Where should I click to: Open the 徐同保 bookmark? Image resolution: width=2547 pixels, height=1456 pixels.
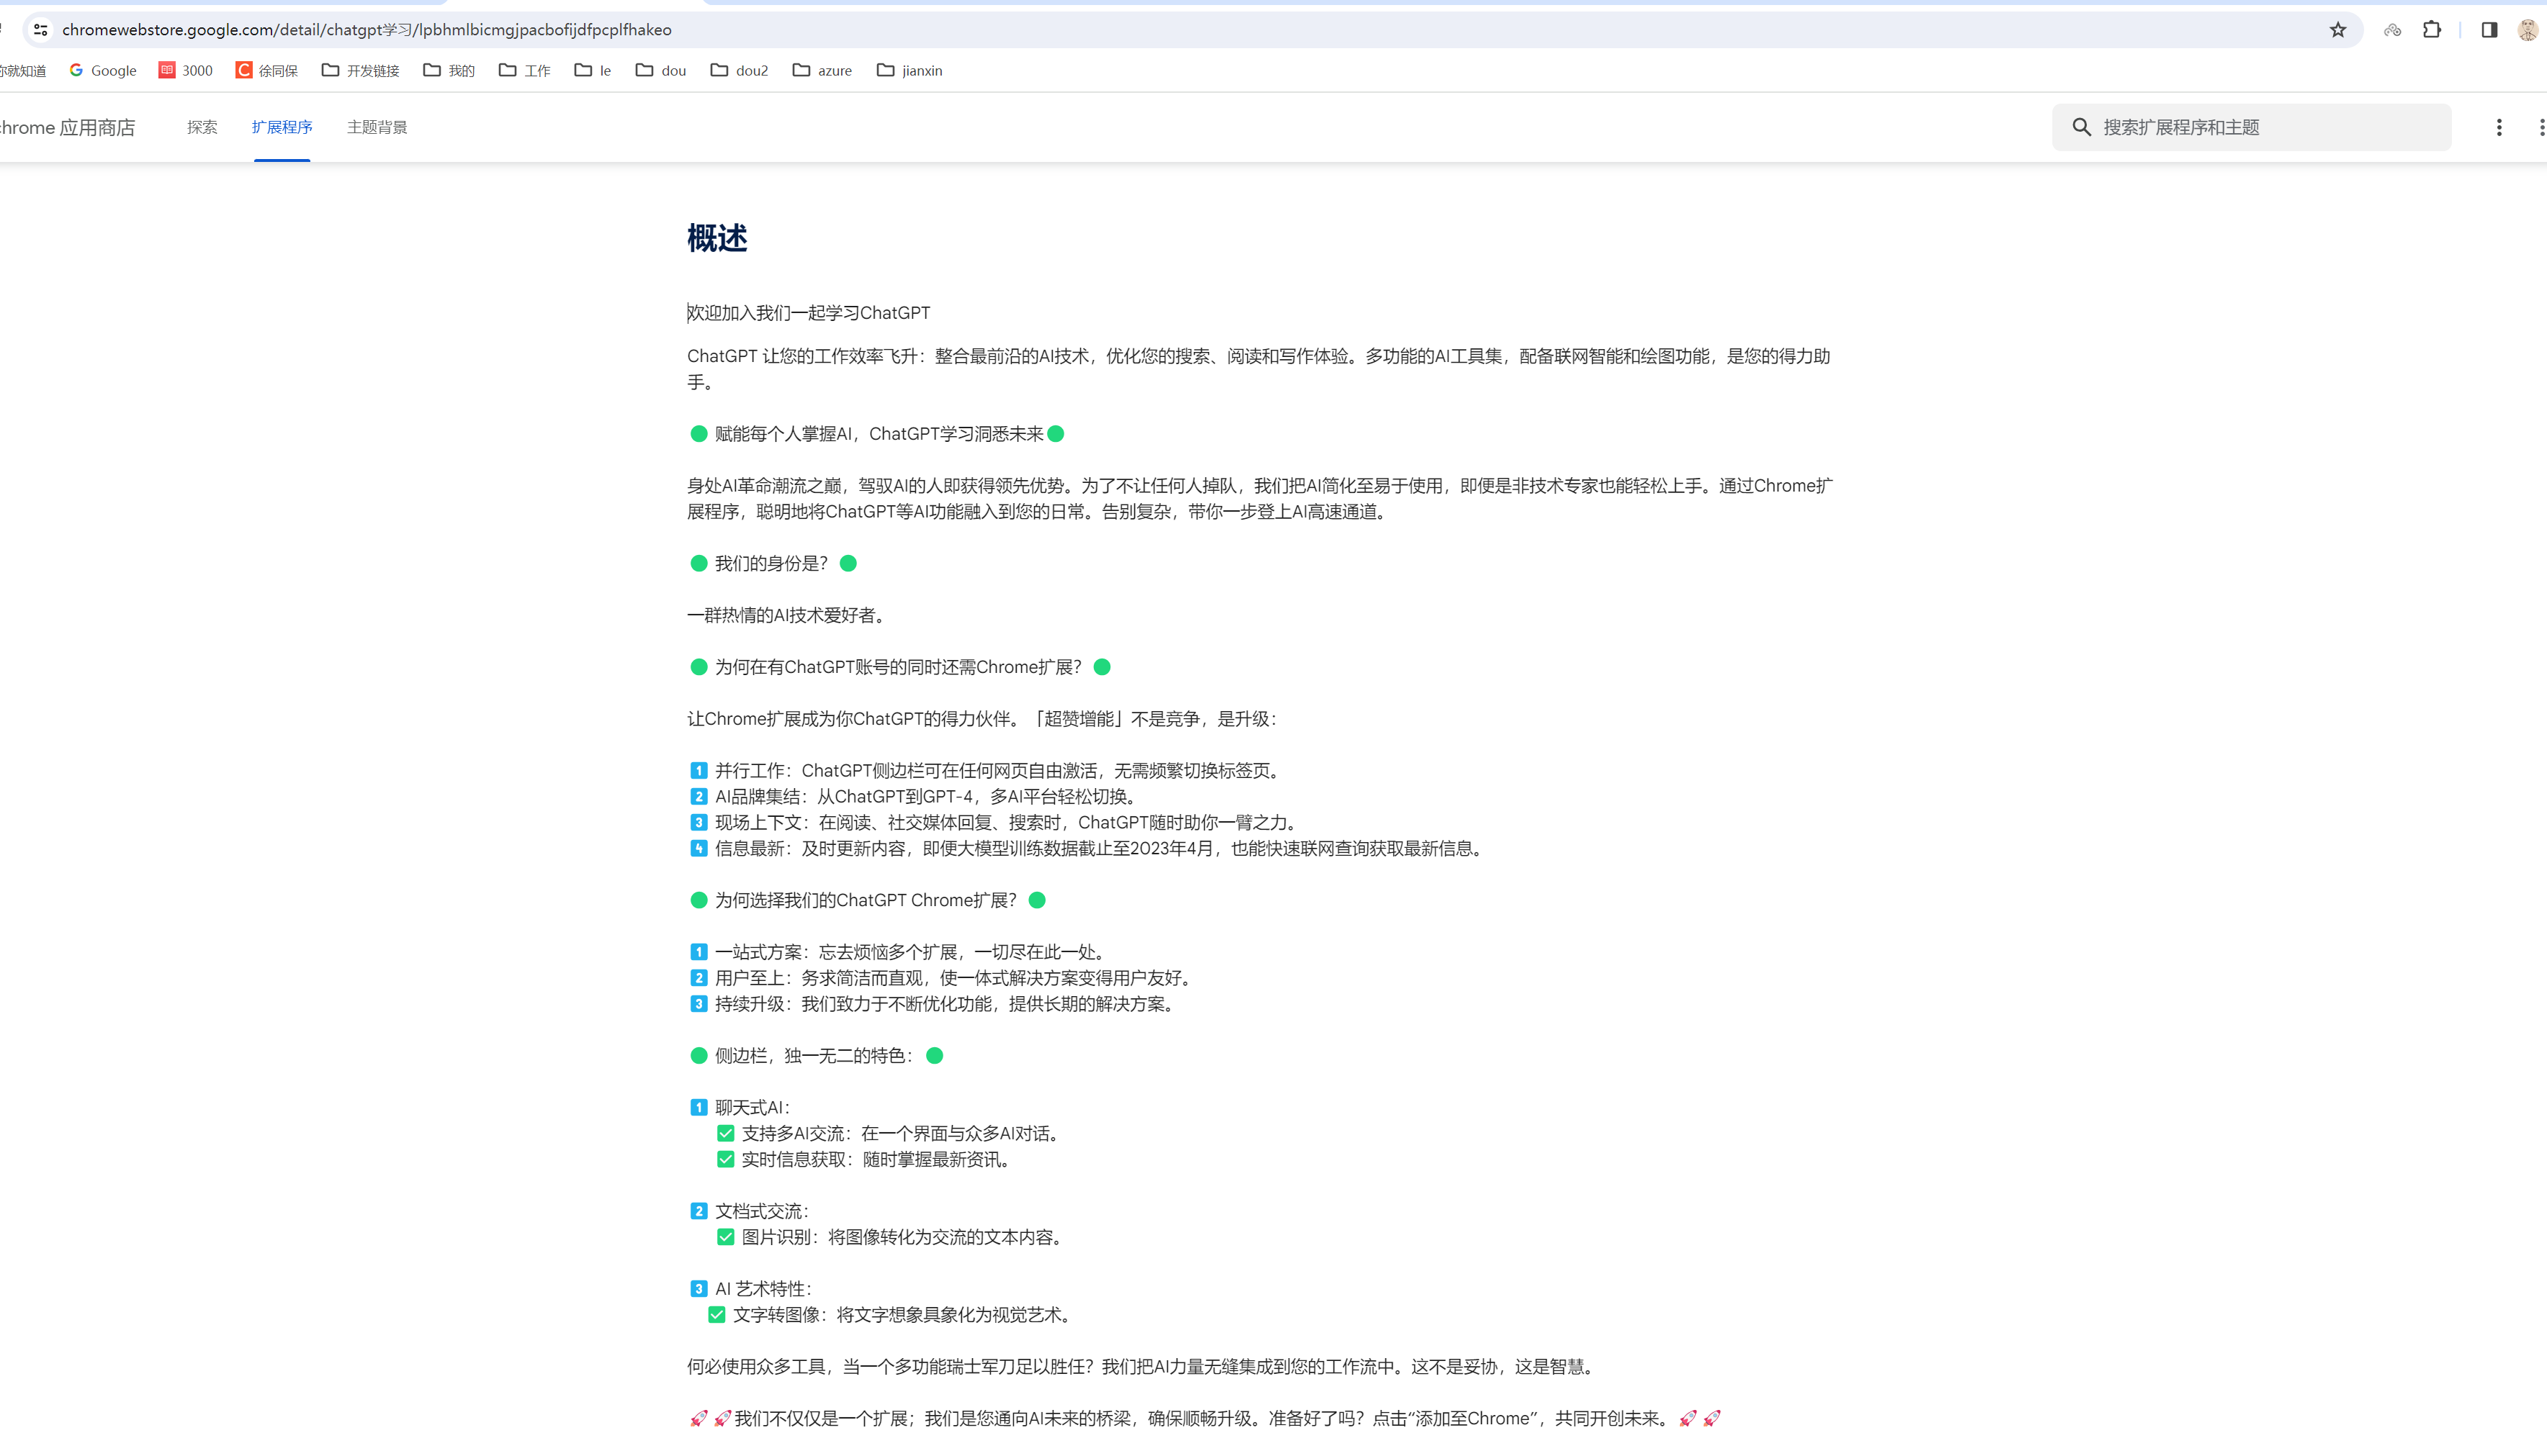267,70
